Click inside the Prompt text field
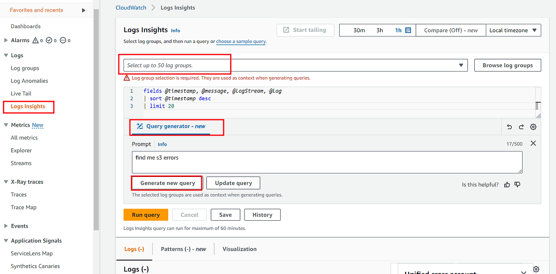Image resolution: width=556 pixels, height=274 pixels. pyautogui.click(x=327, y=162)
